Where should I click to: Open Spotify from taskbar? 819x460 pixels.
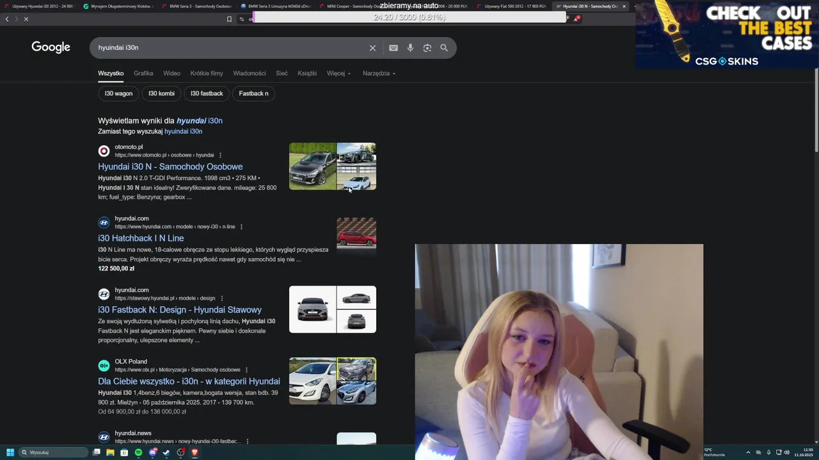tap(138, 452)
